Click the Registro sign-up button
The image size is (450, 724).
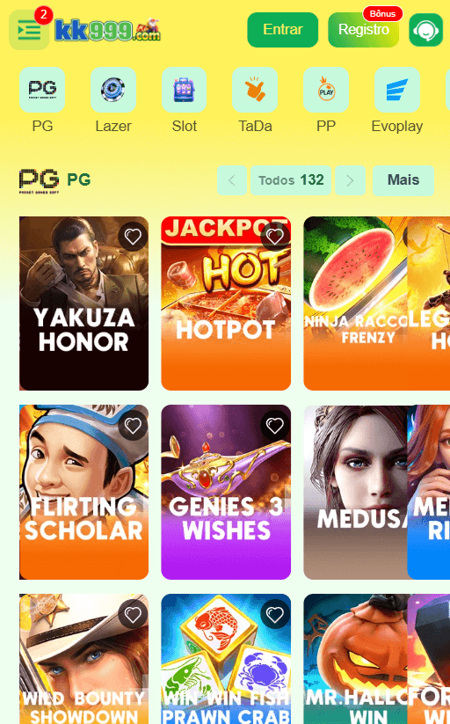pyautogui.click(x=364, y=30)
